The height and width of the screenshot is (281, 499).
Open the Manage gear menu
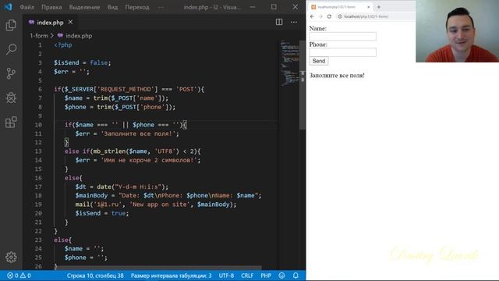tap(11, 257)
